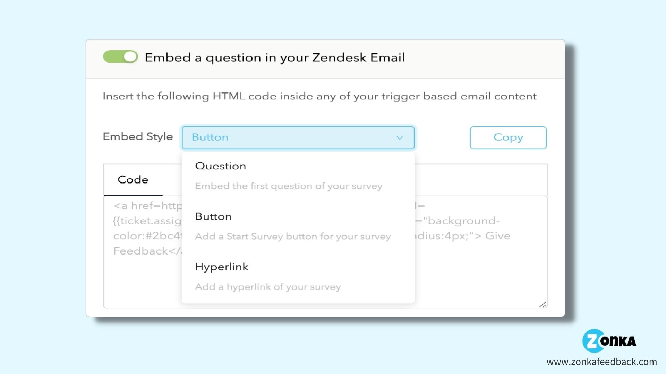Image resolution: width=666 pixels, height=374 pixels.
Task: Click the 'Give Feedback' text in code box
Action: [498, 236]
